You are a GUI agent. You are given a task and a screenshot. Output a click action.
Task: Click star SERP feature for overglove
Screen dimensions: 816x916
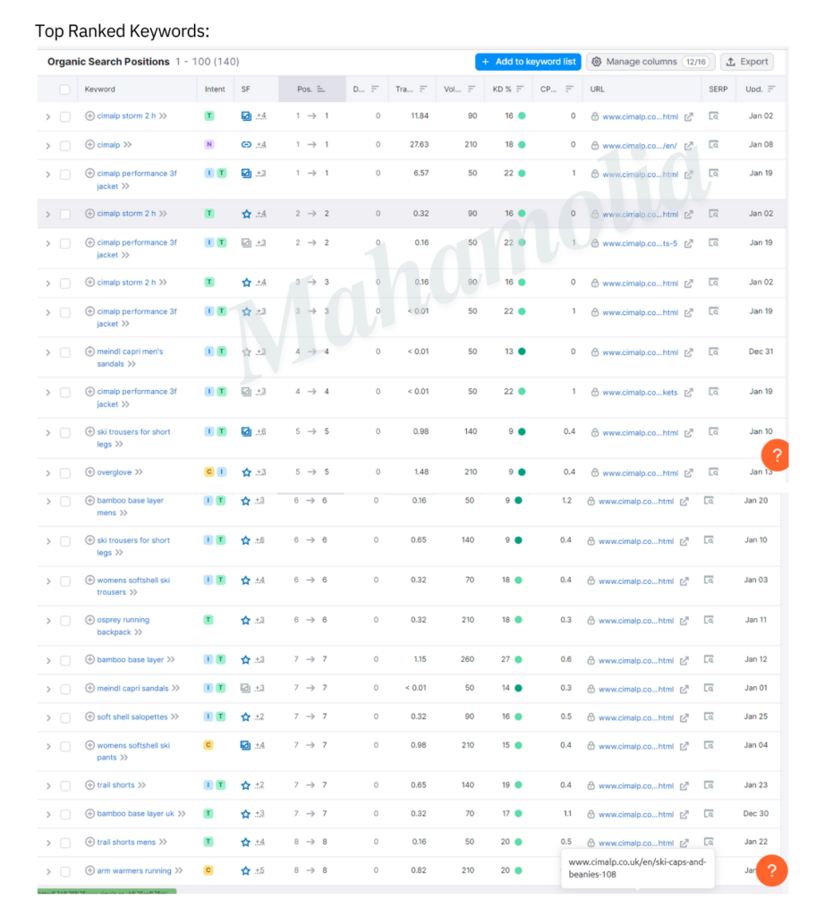coord(246,472)
